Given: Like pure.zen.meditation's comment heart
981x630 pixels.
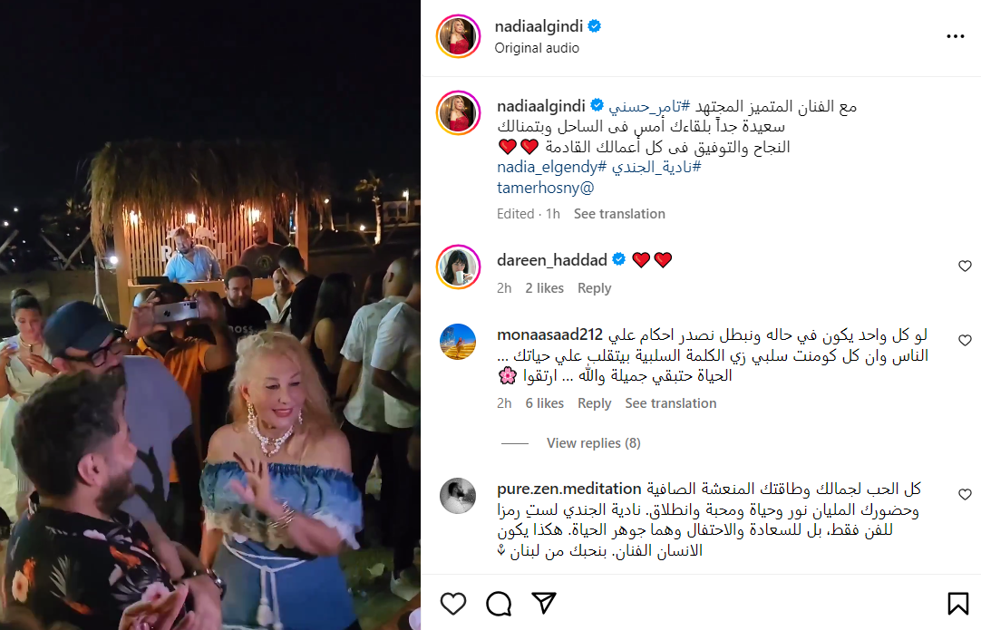Looking at the screenshot, I should point(965,494).
